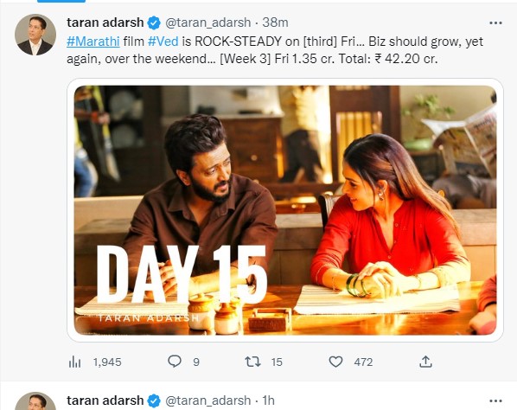Open the 38m timestamp of the tweet
Image resolution: width=517 pixels, height=410 pixels.
point(275,22)
